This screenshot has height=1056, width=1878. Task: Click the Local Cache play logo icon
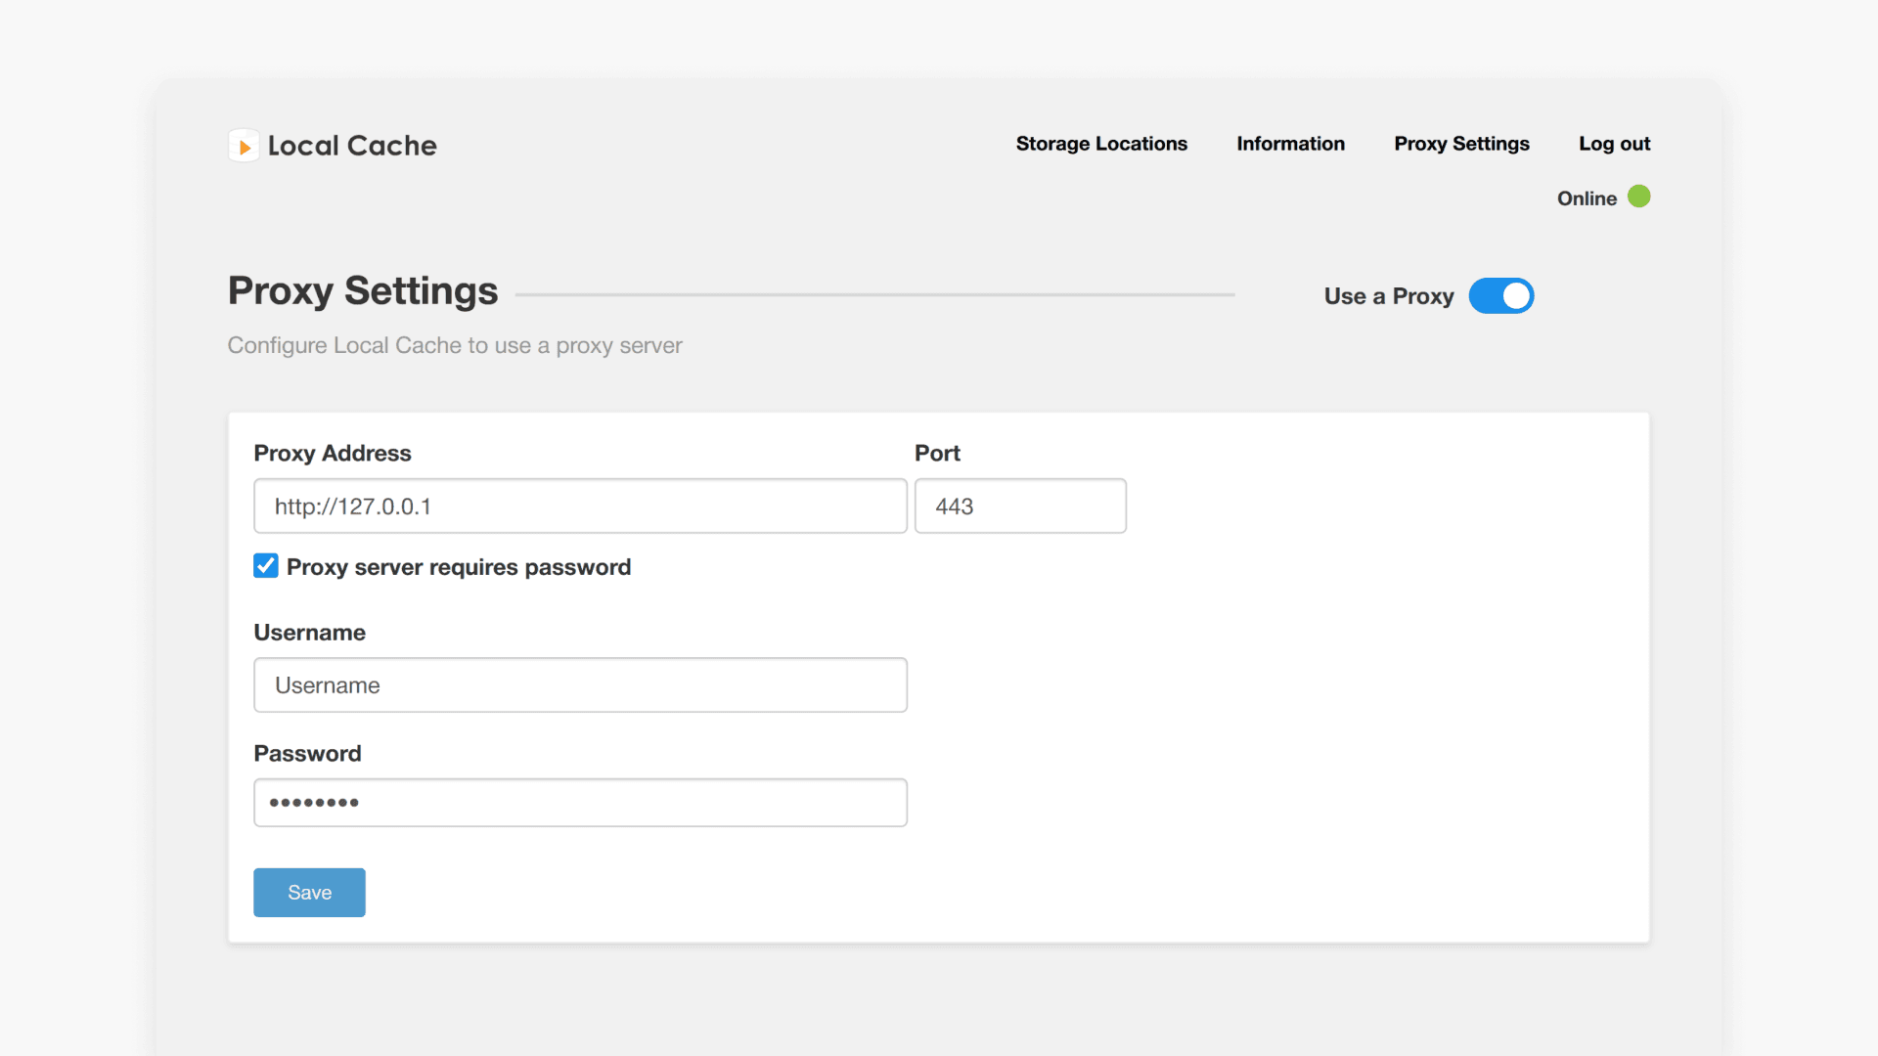(244, 145)
